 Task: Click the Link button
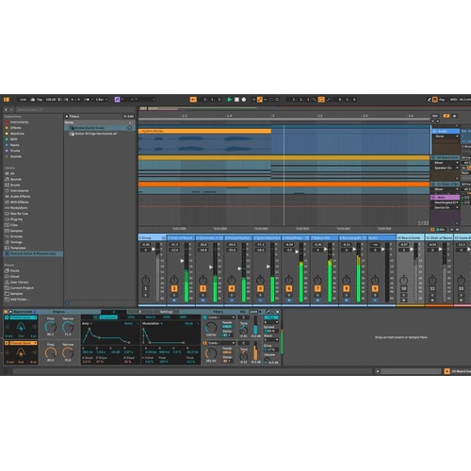23,100
